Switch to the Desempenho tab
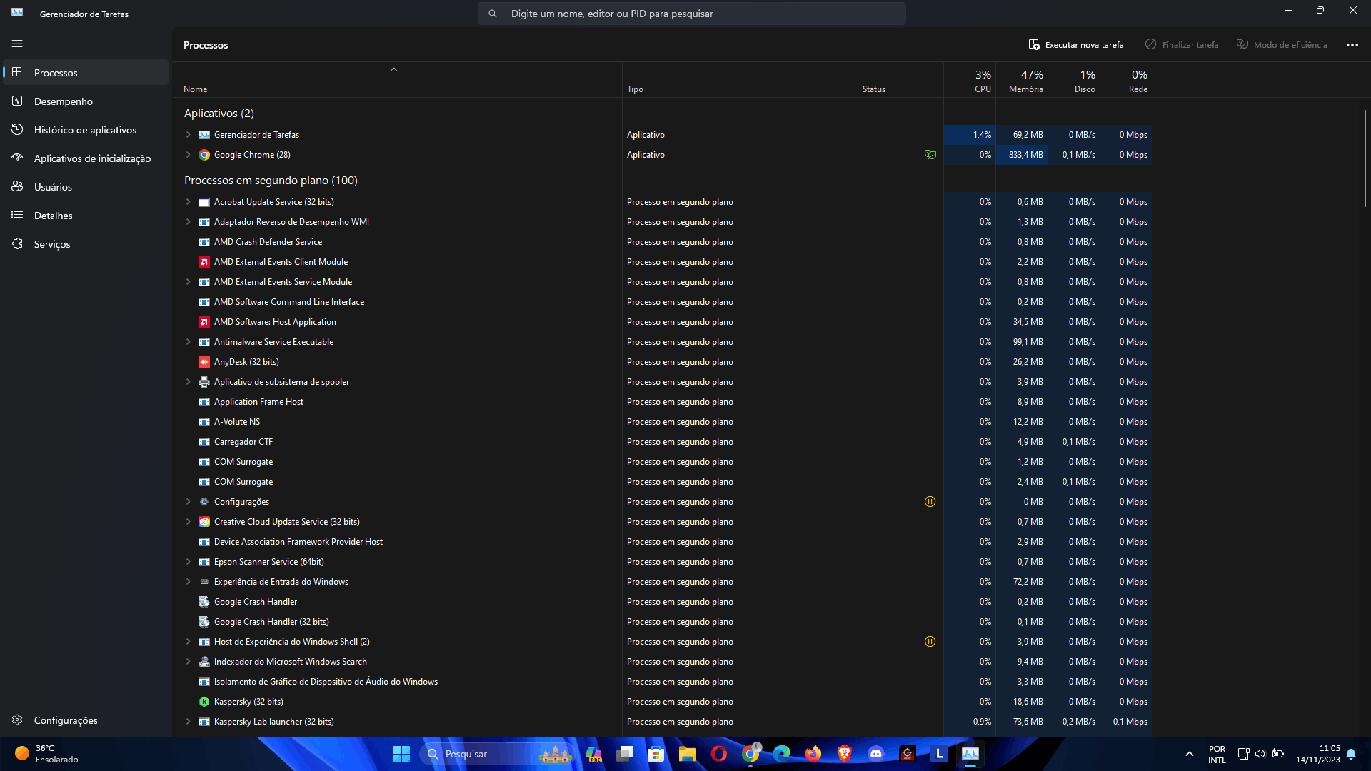 coord(63,101)
